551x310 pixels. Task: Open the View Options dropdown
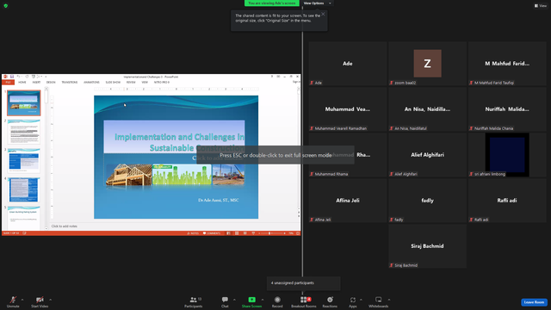click(317, 3)
